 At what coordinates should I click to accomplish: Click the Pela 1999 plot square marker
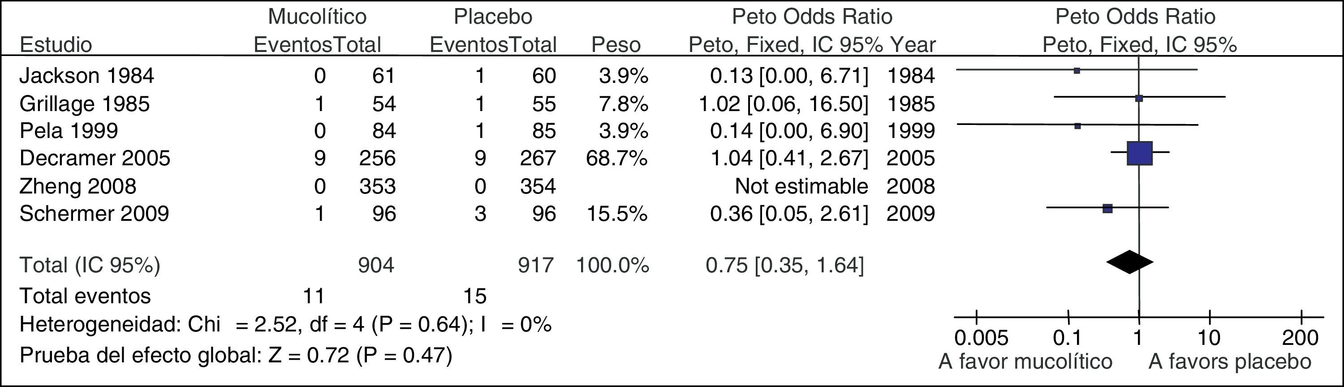[1078, 126]
